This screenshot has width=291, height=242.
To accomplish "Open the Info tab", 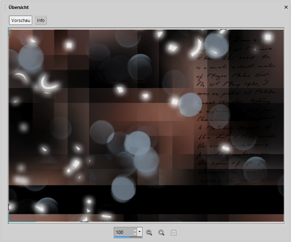I will [41, 20].
